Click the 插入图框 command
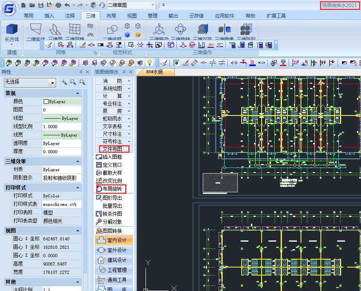 pyautogui.click(x=112, y=157)
